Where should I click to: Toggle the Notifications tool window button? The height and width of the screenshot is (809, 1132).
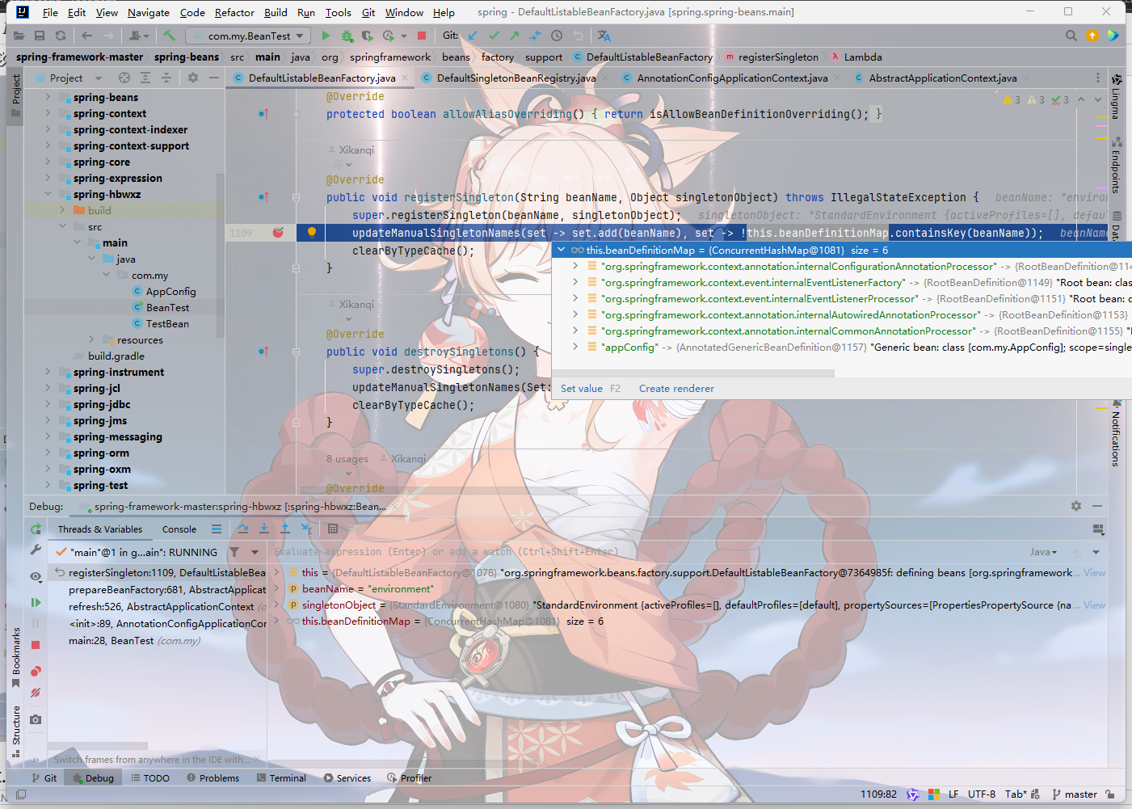pos(1116,432)
